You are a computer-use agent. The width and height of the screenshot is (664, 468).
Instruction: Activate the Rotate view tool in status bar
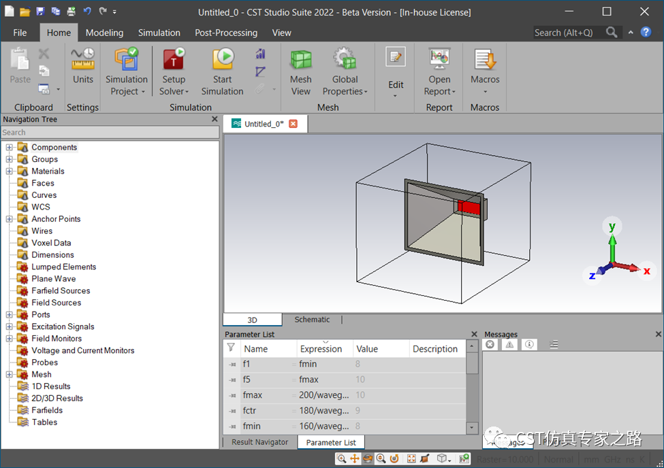coord(368,458)
